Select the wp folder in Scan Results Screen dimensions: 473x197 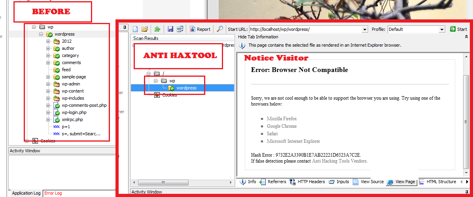point(172,81)
